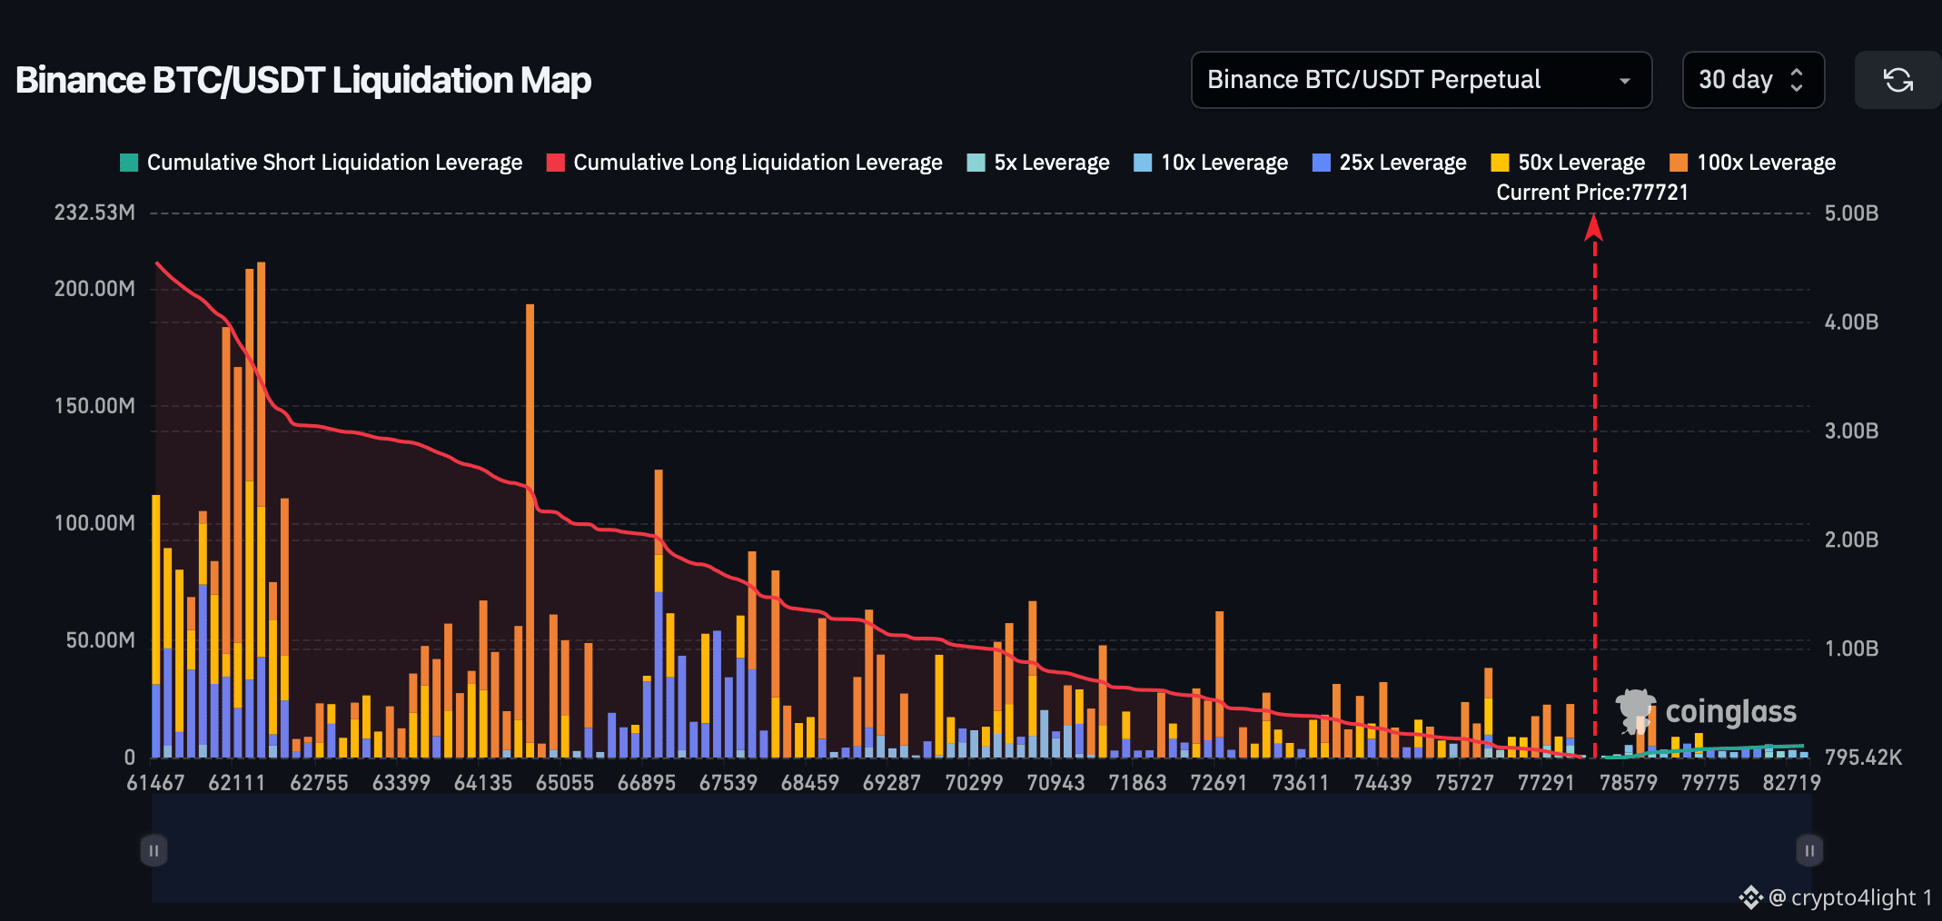This screenshot has width=1942, height=921.
Task: Click the refresh chart icon button
Action: click(x=1897, y=80)
